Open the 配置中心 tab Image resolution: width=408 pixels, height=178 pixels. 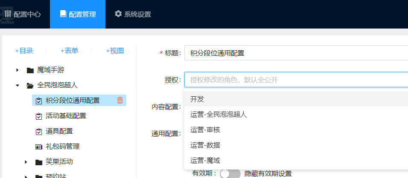[23, 14]
